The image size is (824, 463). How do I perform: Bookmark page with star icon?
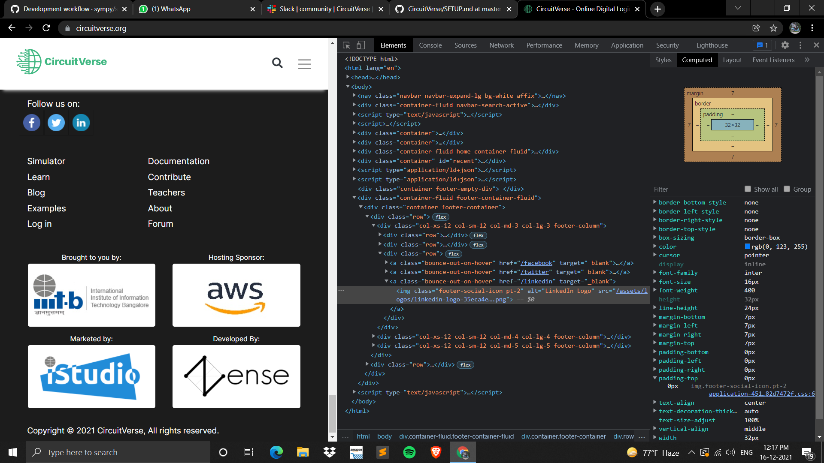(773, 28)
